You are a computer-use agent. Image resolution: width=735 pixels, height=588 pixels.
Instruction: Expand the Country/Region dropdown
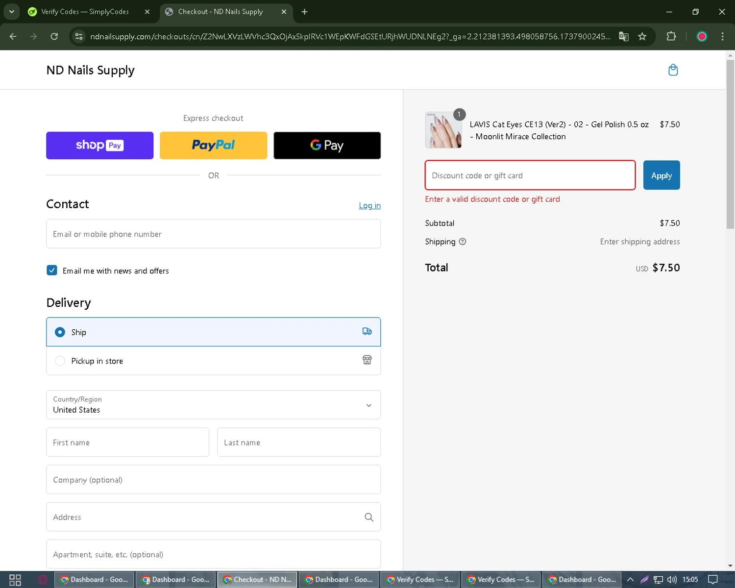pos(213,405)
